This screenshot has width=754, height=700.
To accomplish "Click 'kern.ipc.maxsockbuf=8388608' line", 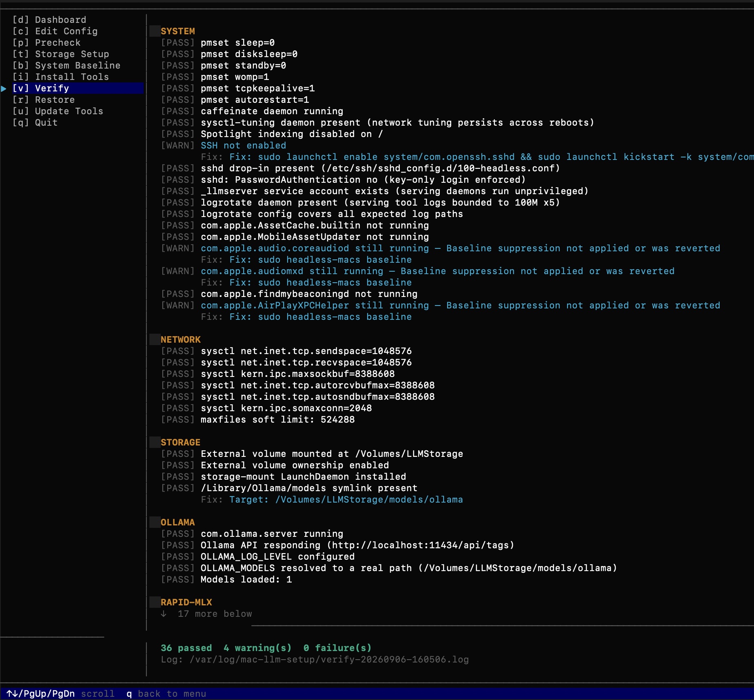I will coord(278,374).
